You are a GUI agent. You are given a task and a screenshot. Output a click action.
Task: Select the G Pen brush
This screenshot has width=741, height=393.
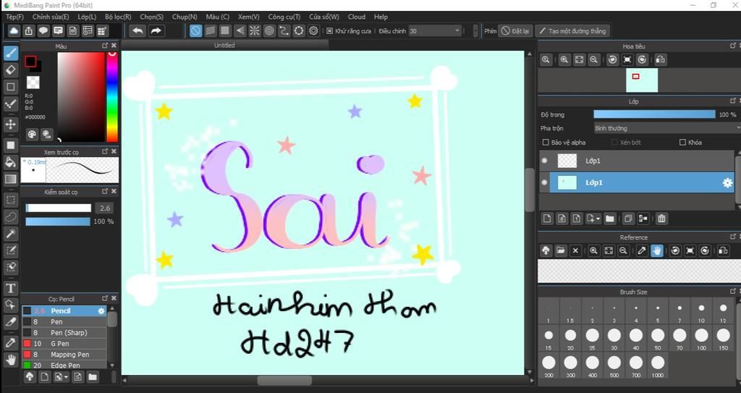(64, 343)
